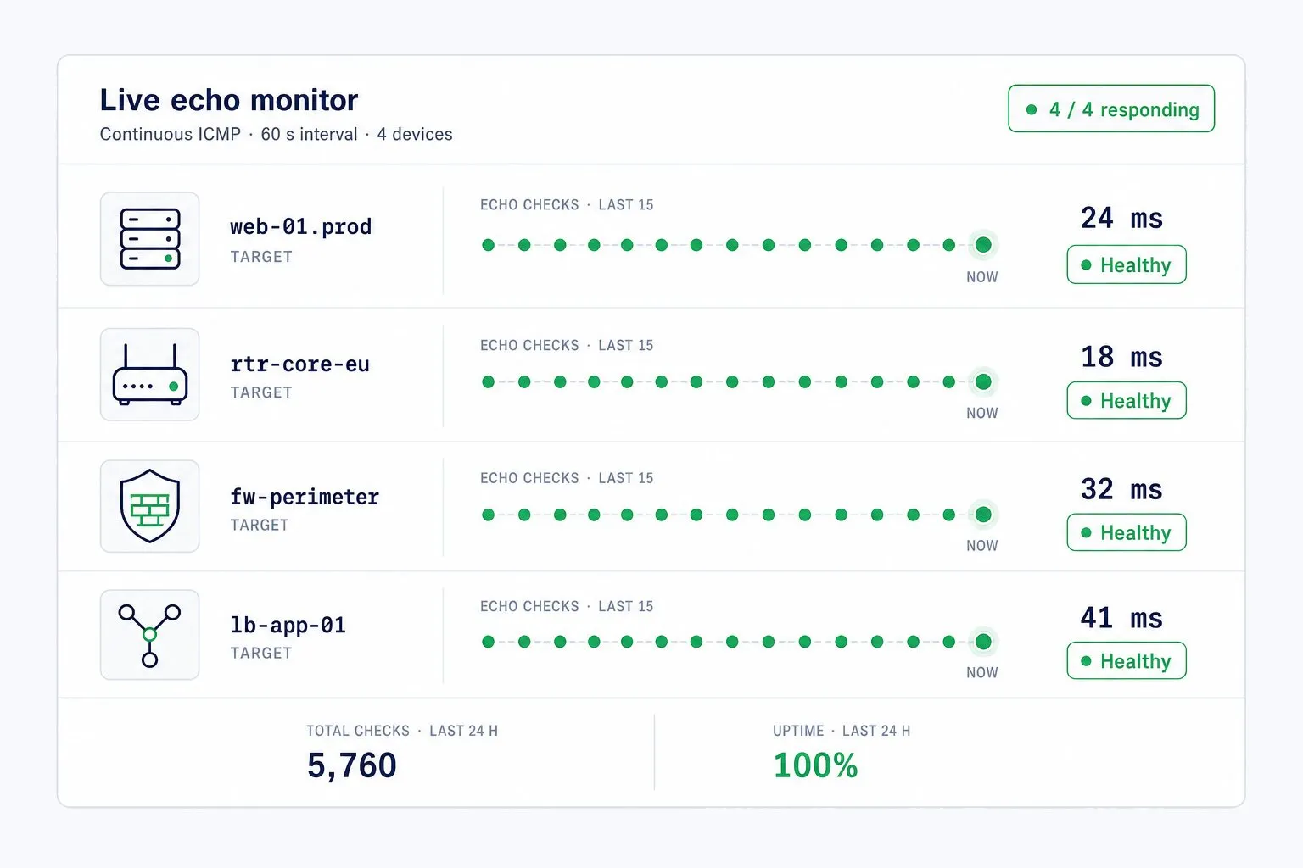
Task: Click the 18 ms latency value
Action: point(1121,357)
